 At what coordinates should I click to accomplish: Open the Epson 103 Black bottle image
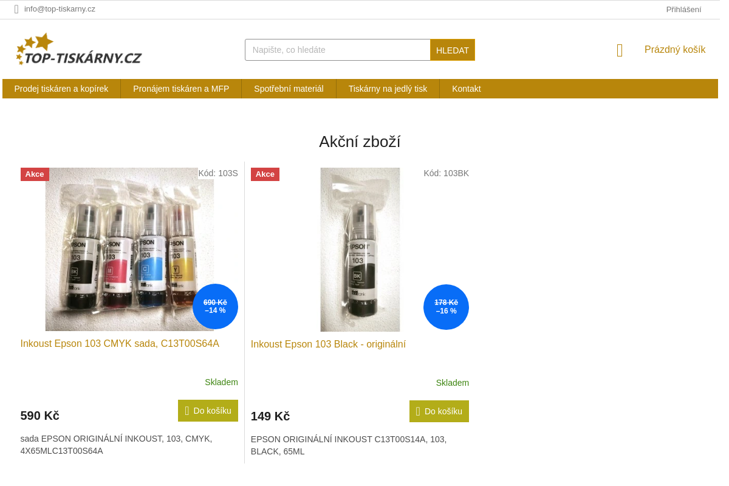360,250
